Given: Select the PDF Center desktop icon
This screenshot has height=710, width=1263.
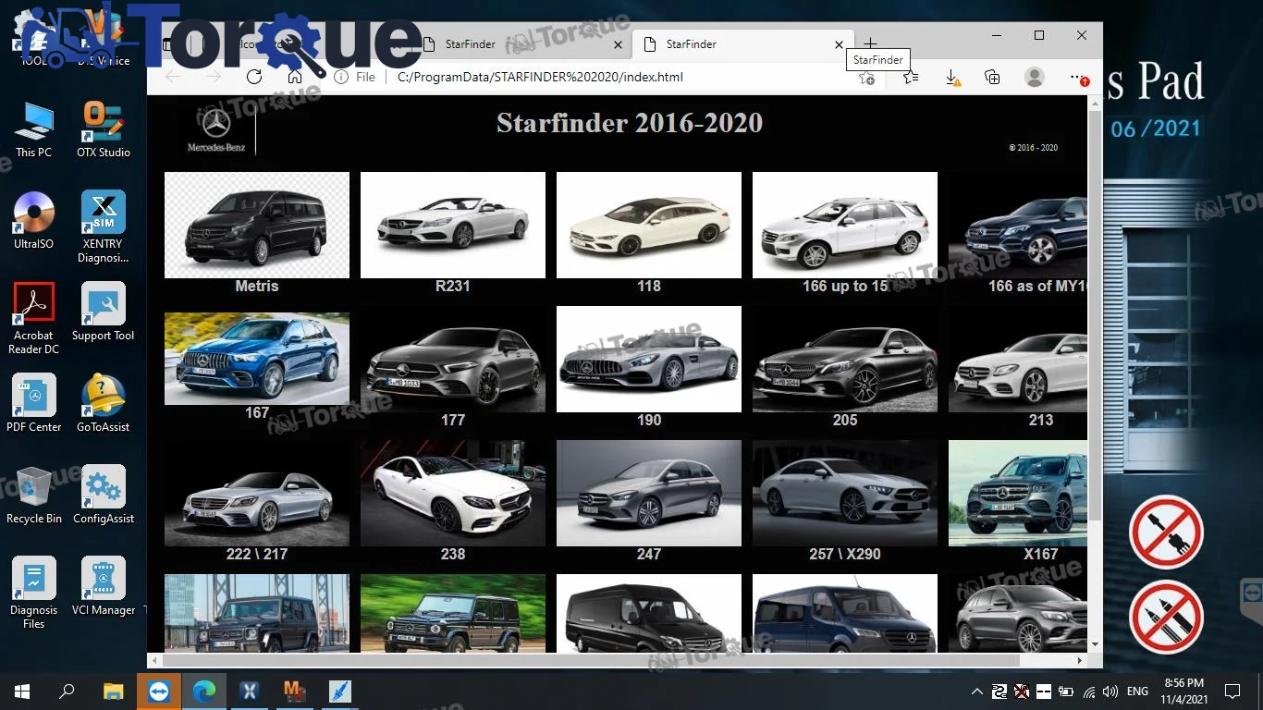Looking at the screenshot, I should tap(34, 404).
